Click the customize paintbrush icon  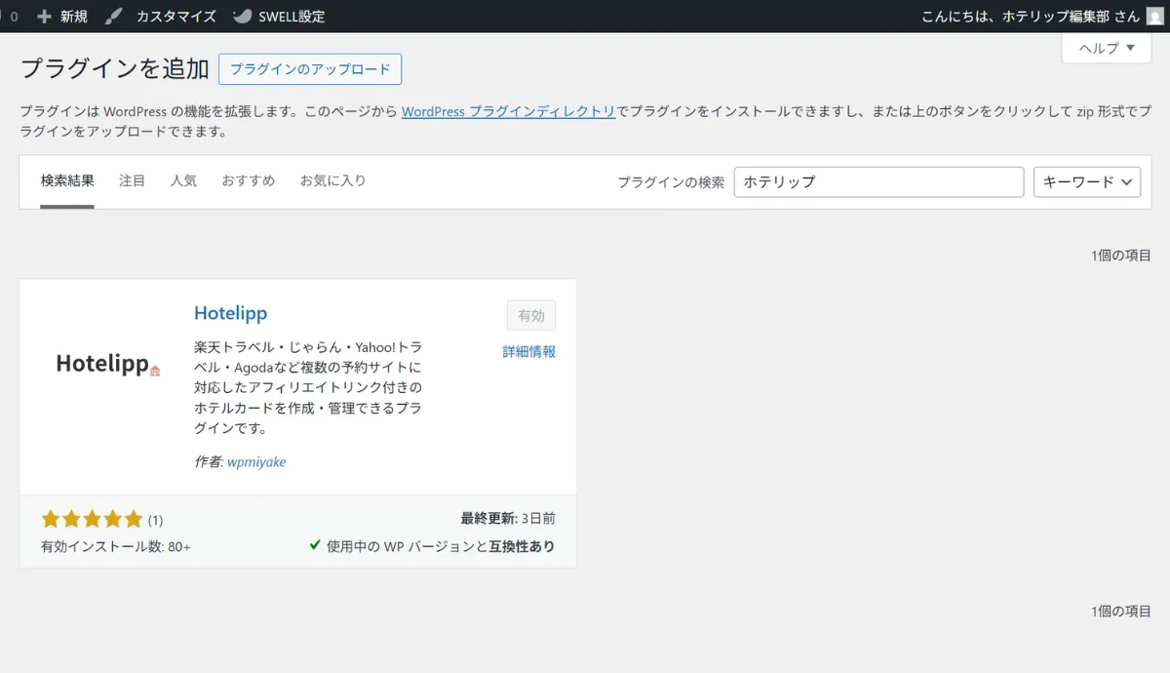click(x=114, y=17)
